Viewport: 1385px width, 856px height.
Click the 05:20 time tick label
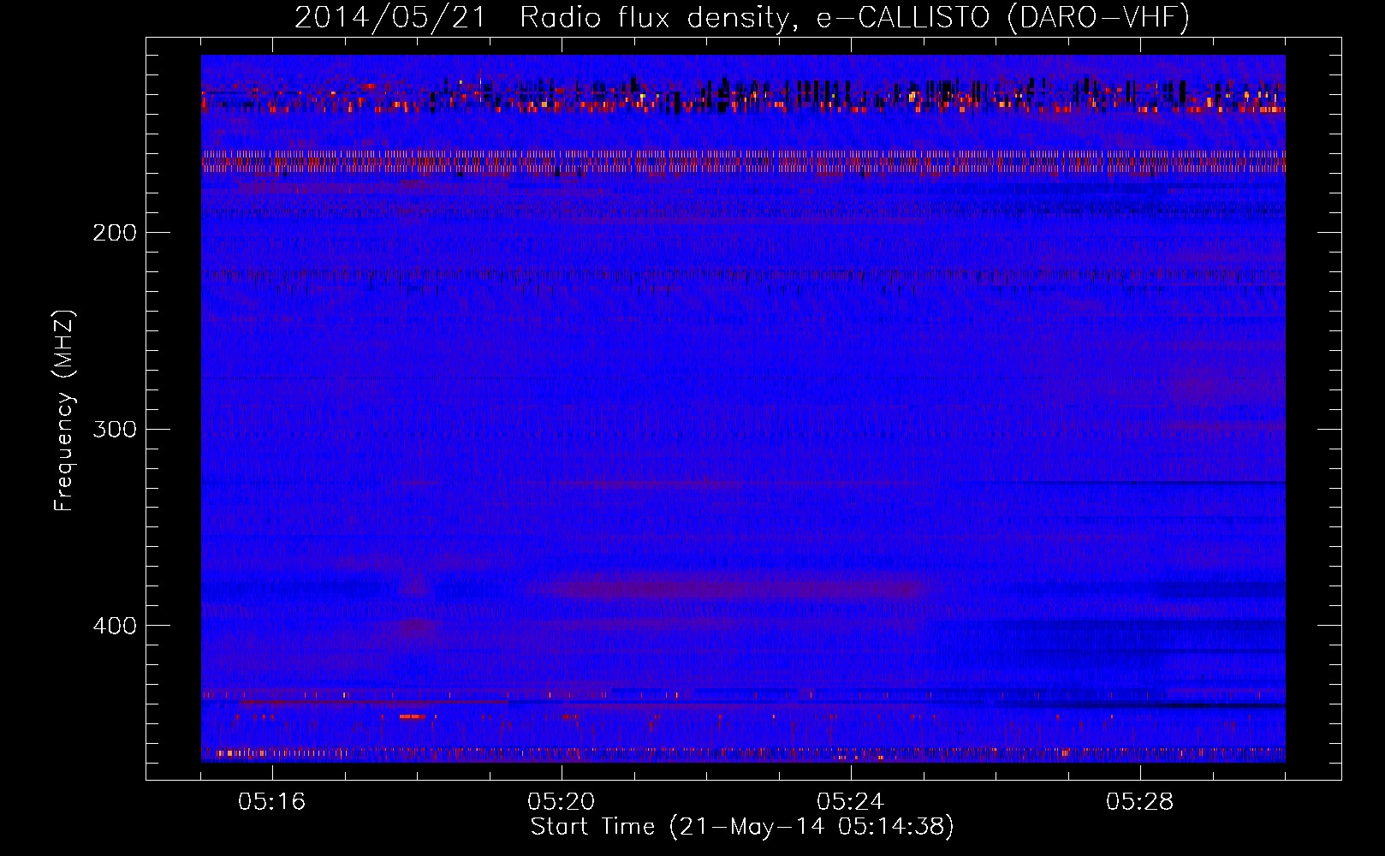pos(562,802)
